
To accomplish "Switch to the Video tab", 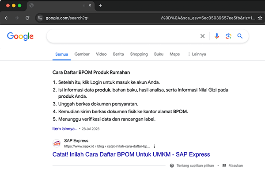I will tap(101, 54).
